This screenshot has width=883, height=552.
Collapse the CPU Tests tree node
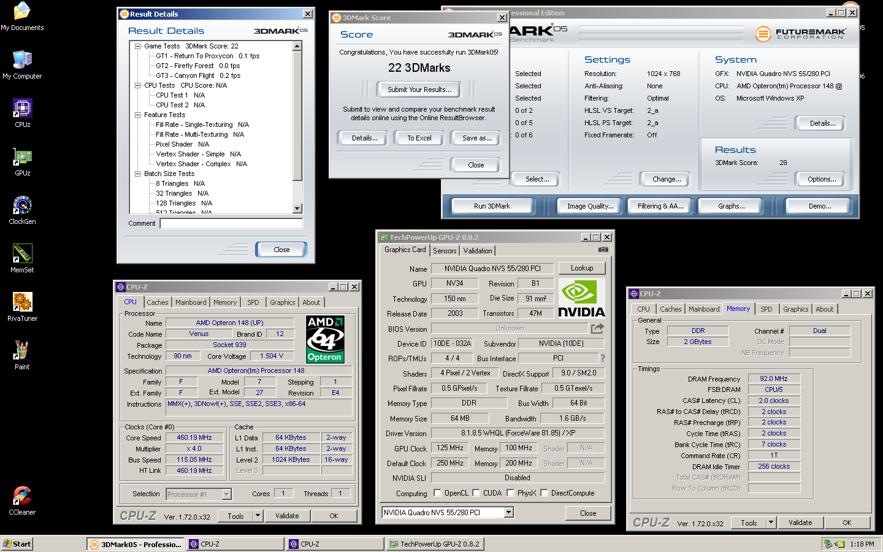pyautogui.click(x=138, y=85)
